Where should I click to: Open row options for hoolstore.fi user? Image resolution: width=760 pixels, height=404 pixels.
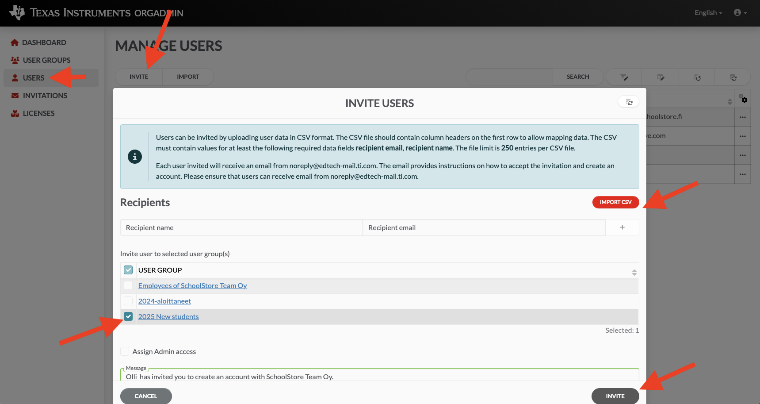click(x=742, y=117)
